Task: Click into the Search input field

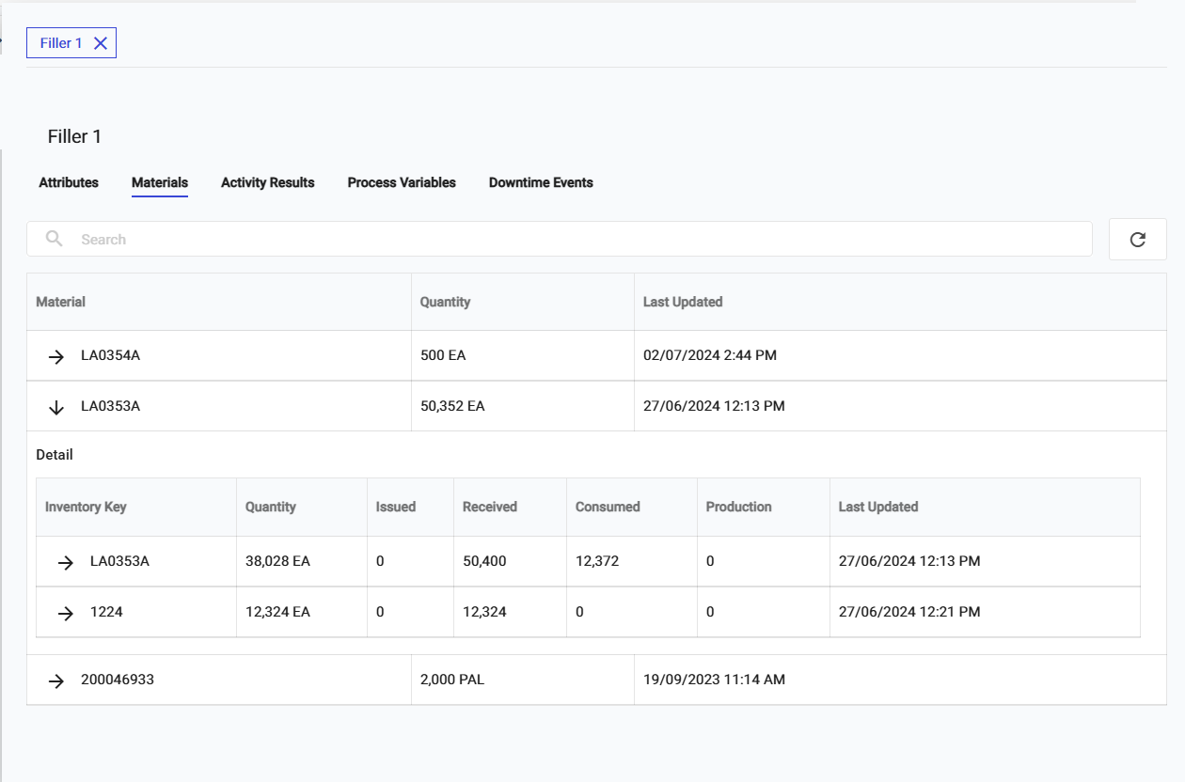Action: (564, 240)
